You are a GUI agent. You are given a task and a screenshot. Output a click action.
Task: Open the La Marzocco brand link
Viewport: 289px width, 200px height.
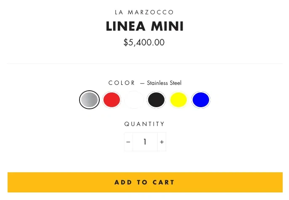(x=145, y=12)
